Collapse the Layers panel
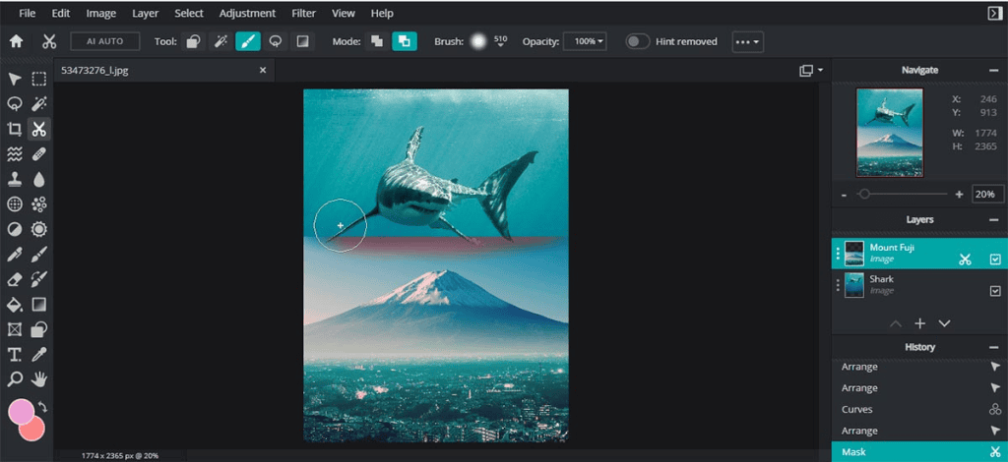The width and height of the screenshot is (1008, 462). click(x=994, y=220)
